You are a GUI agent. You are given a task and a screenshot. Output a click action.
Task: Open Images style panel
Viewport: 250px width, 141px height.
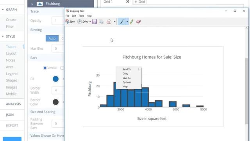tap(11, 87)
